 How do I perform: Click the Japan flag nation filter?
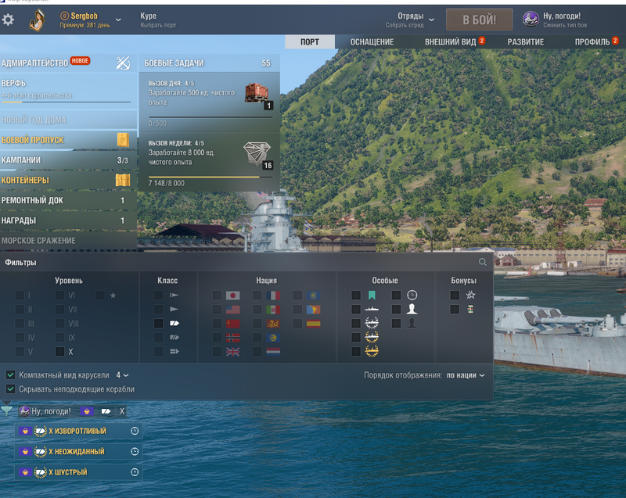pyautogui.click(x=232, y=296)
